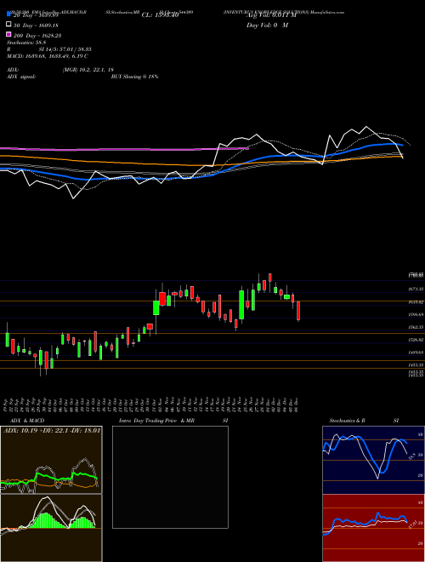Click the 'SI 14/3: 57.01 / 58.33' readout
This screenshot has width=425, height=562.
click(x=65, y=51)
